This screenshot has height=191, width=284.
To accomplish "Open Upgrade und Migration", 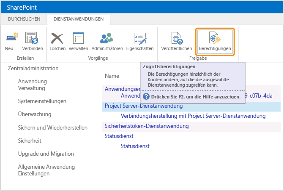I will click(x=46, y=154).
